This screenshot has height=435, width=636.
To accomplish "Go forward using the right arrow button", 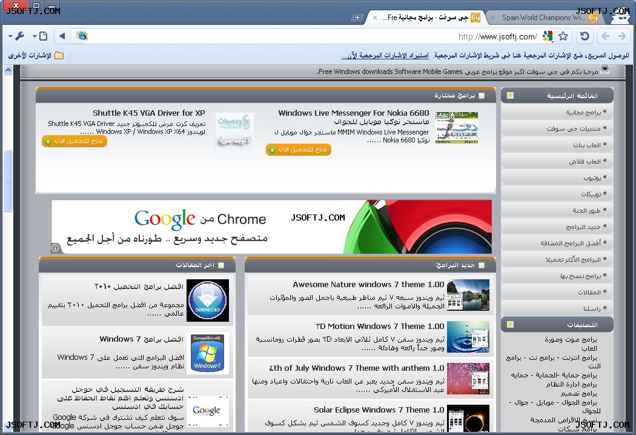I will point(622,36).
